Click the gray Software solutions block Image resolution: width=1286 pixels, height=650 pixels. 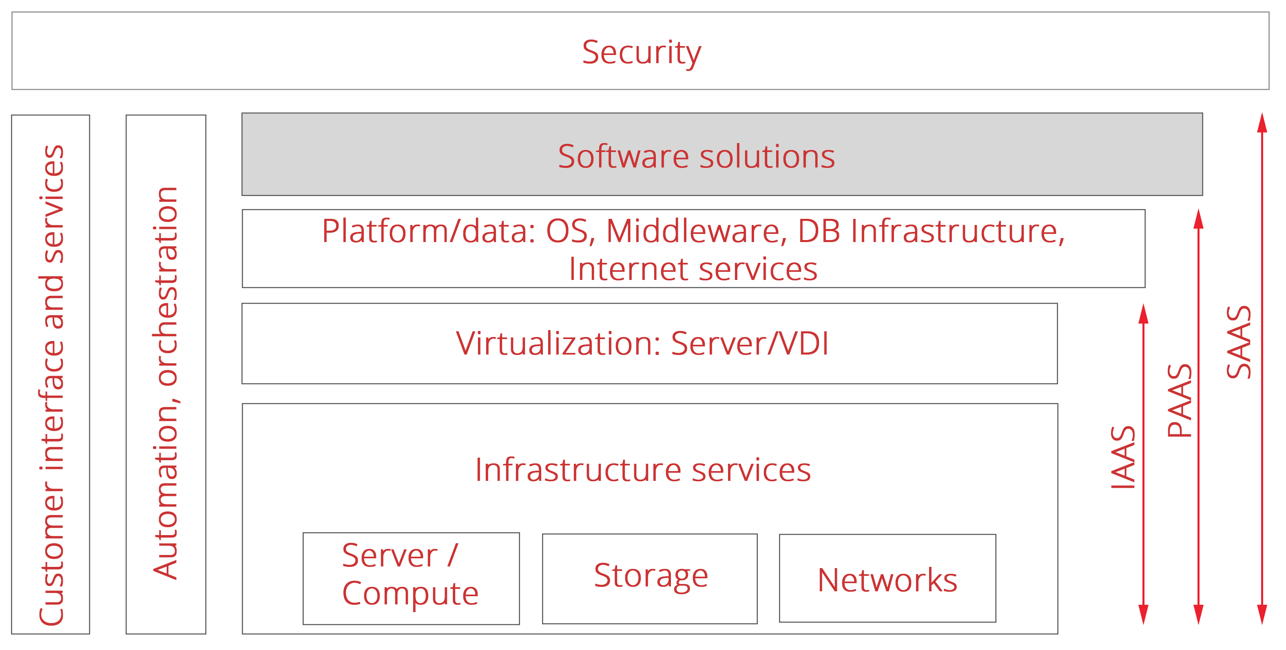(x=722, y=154)
